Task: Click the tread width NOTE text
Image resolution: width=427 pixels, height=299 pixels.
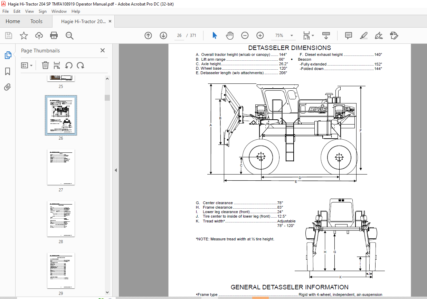Action: [235, 239]
